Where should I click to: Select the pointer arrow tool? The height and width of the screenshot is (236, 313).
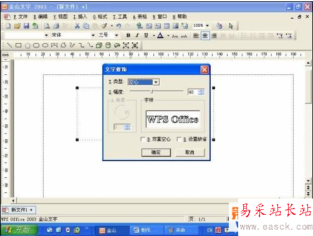point(231,26)
